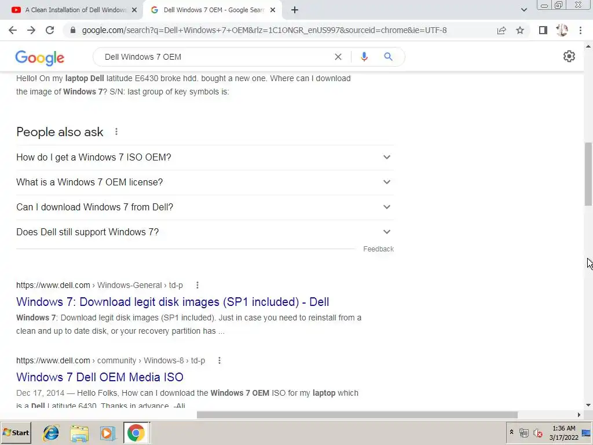Open the Windows Start menu

coord(16,433)
